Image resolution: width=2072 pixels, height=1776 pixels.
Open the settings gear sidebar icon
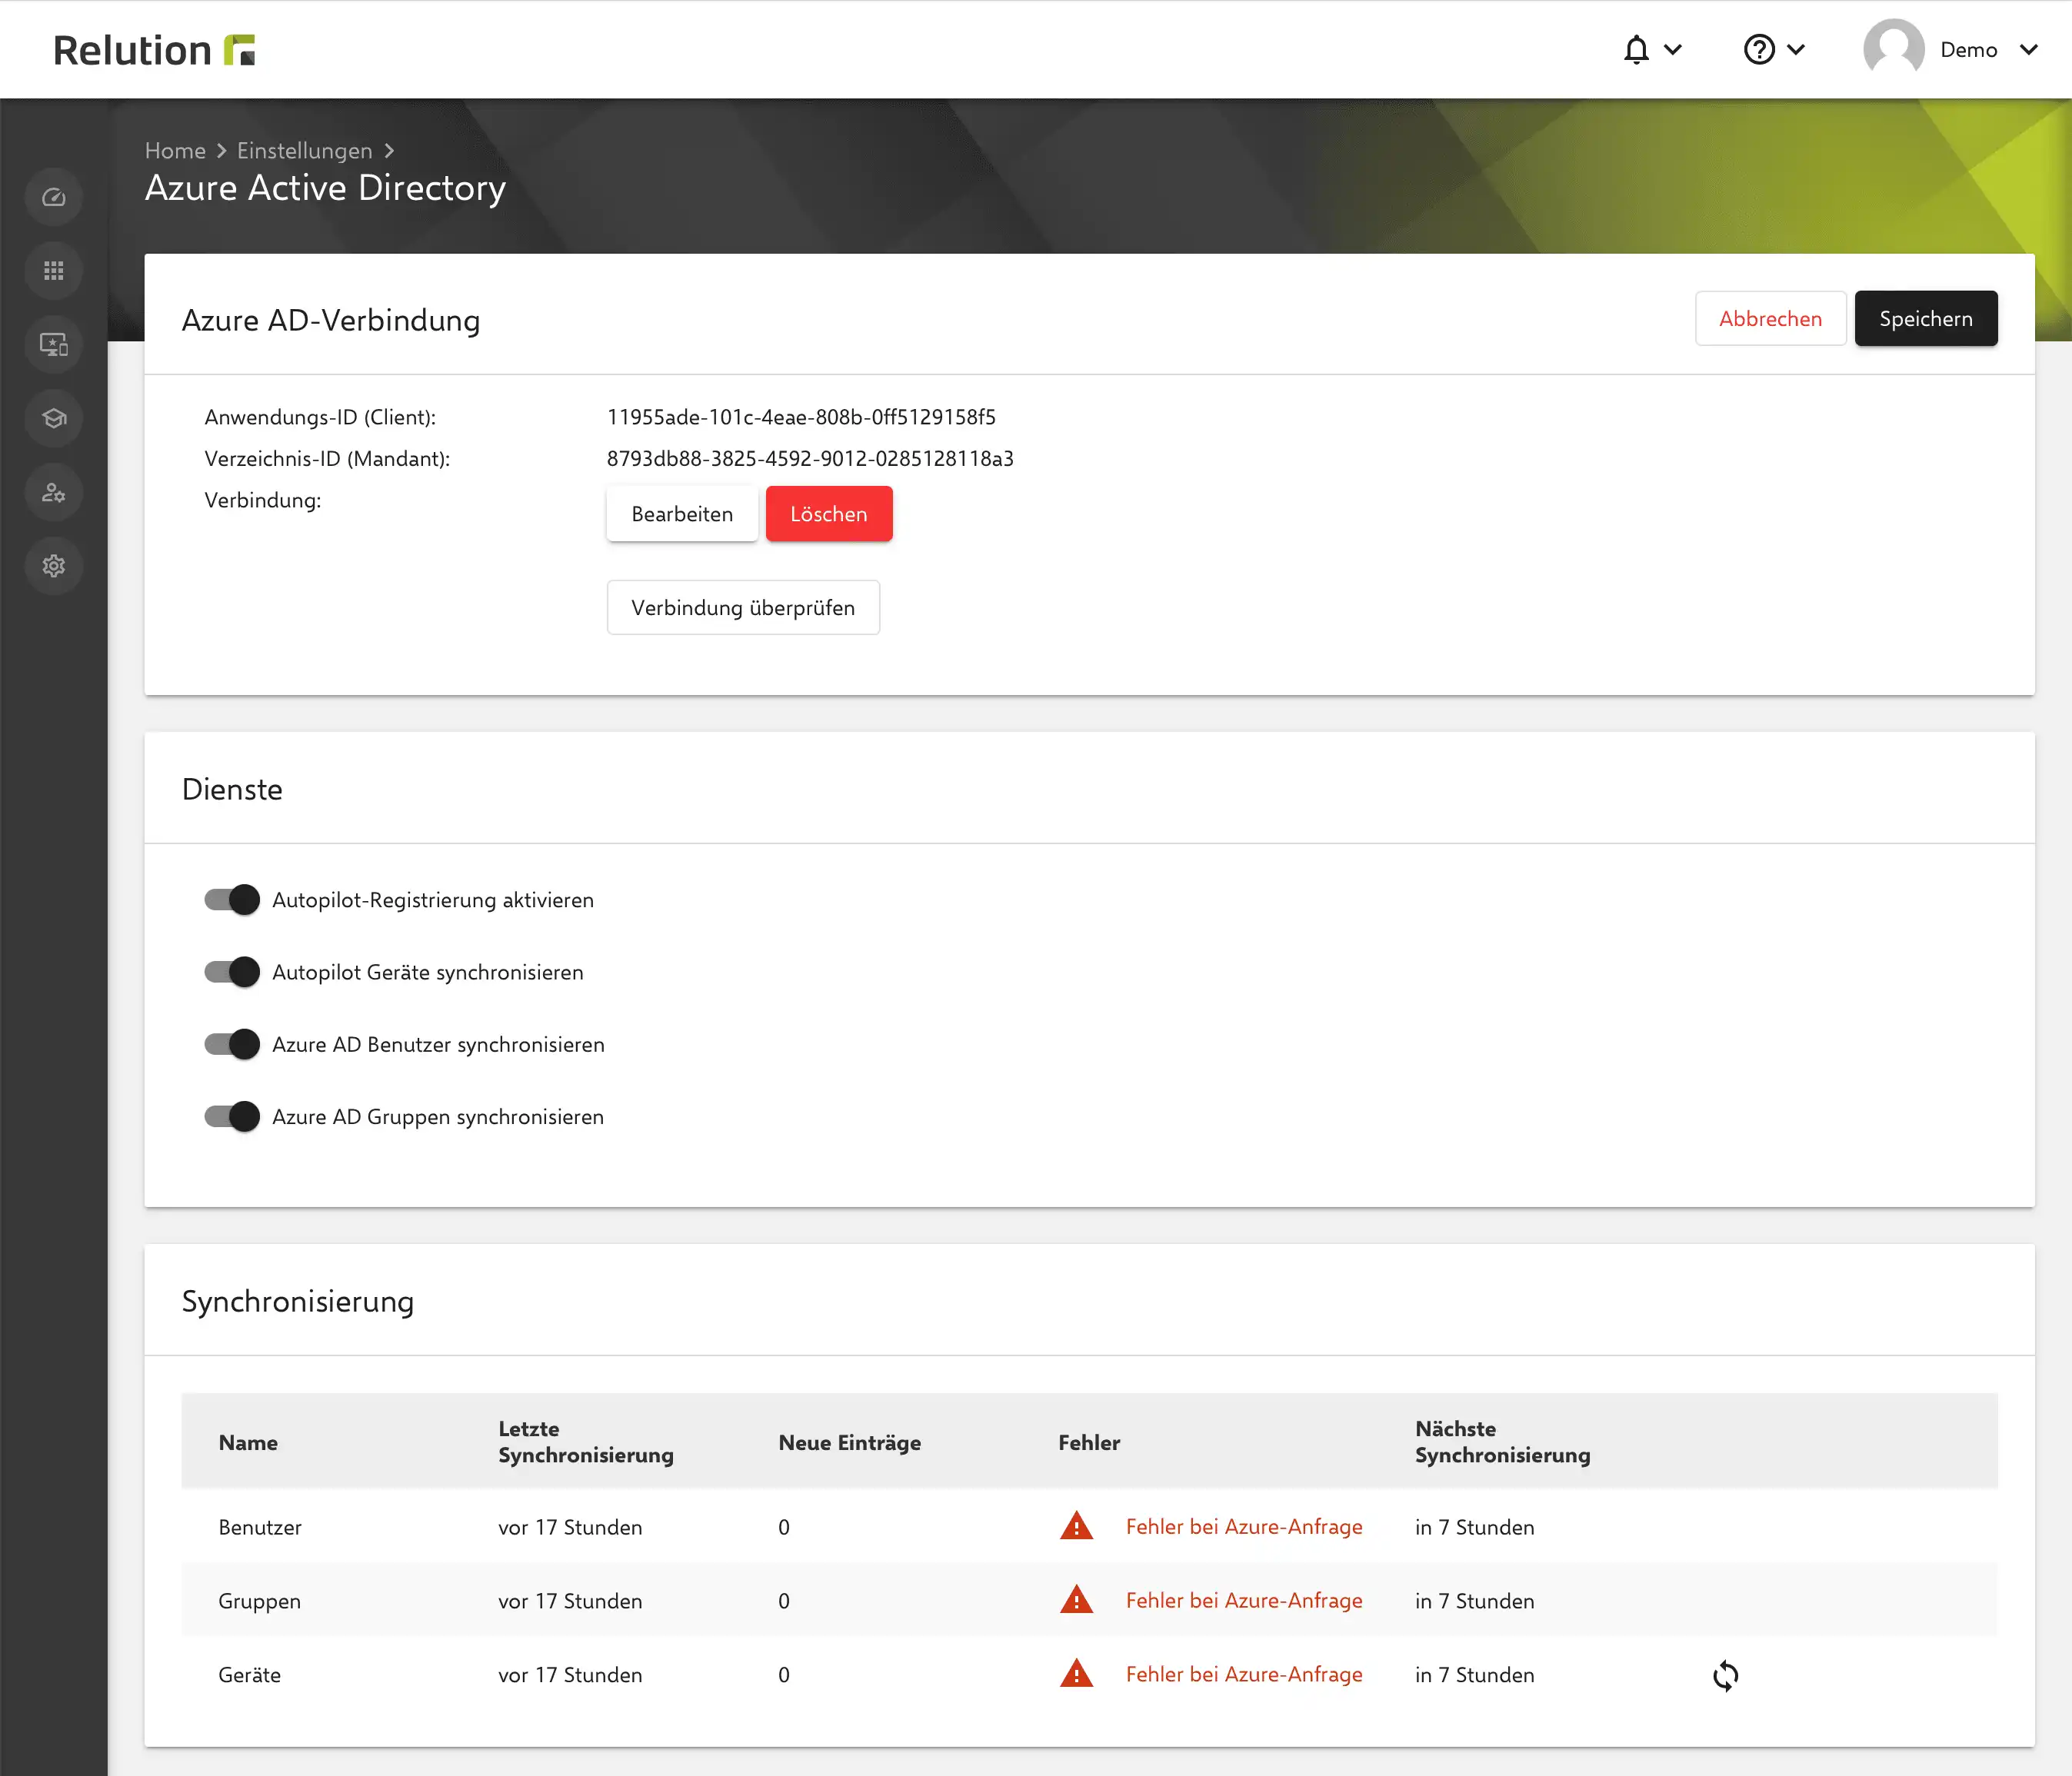pos(54,566)
